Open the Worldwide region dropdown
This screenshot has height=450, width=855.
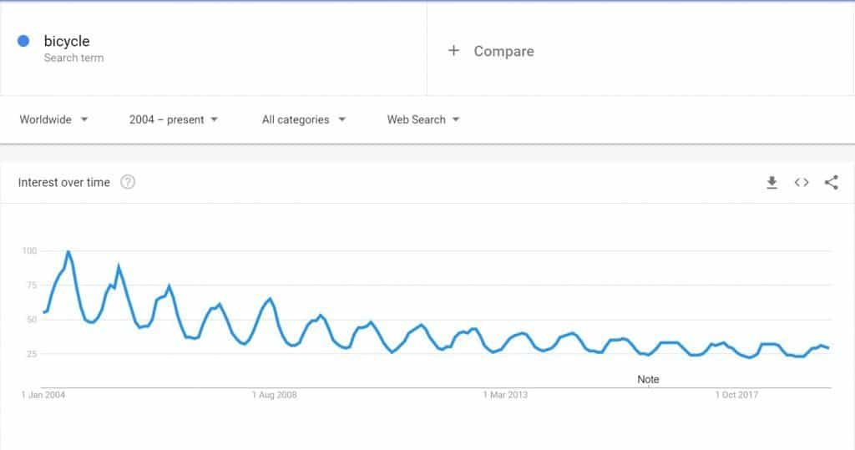point(54,119)
